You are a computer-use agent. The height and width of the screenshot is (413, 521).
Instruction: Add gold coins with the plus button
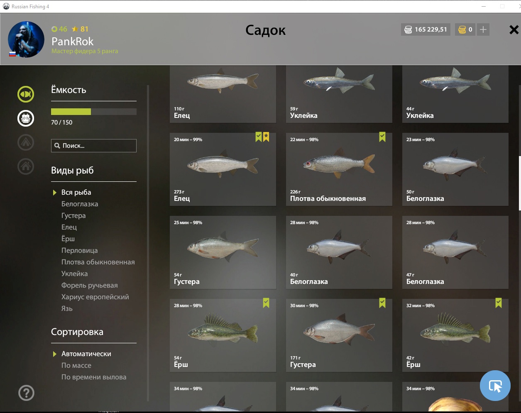tap(483, 29)
